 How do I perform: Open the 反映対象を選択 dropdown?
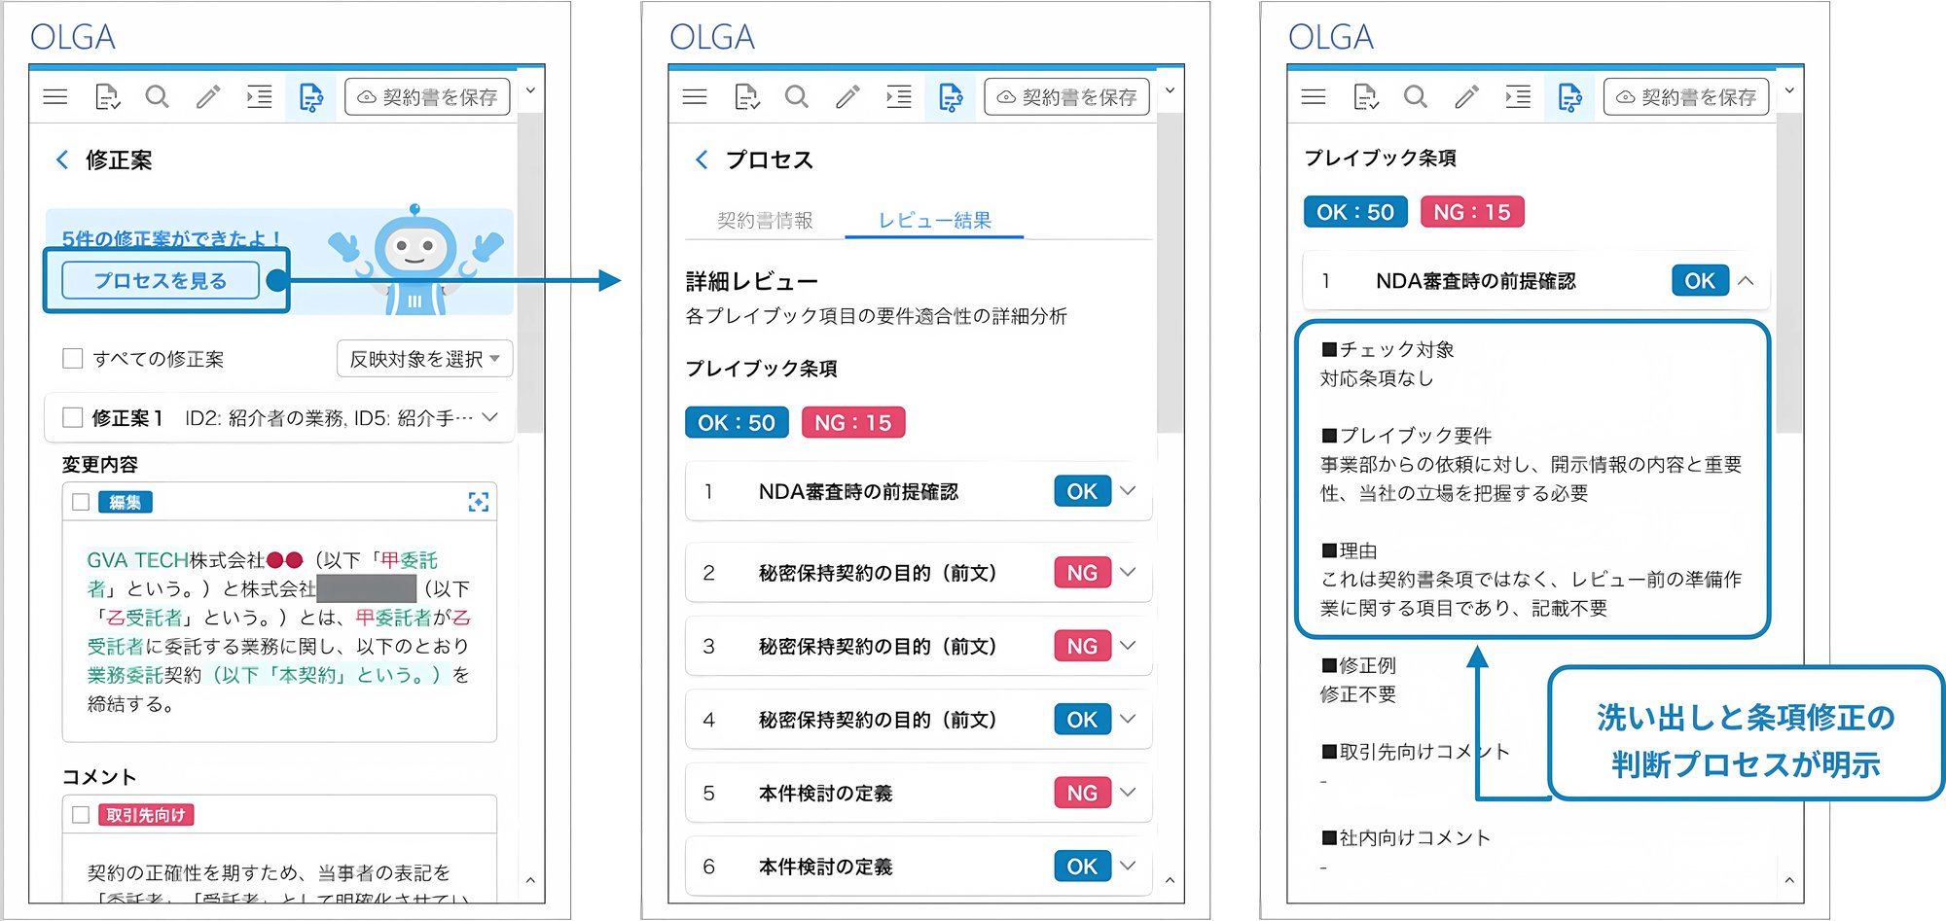point(424,359)
